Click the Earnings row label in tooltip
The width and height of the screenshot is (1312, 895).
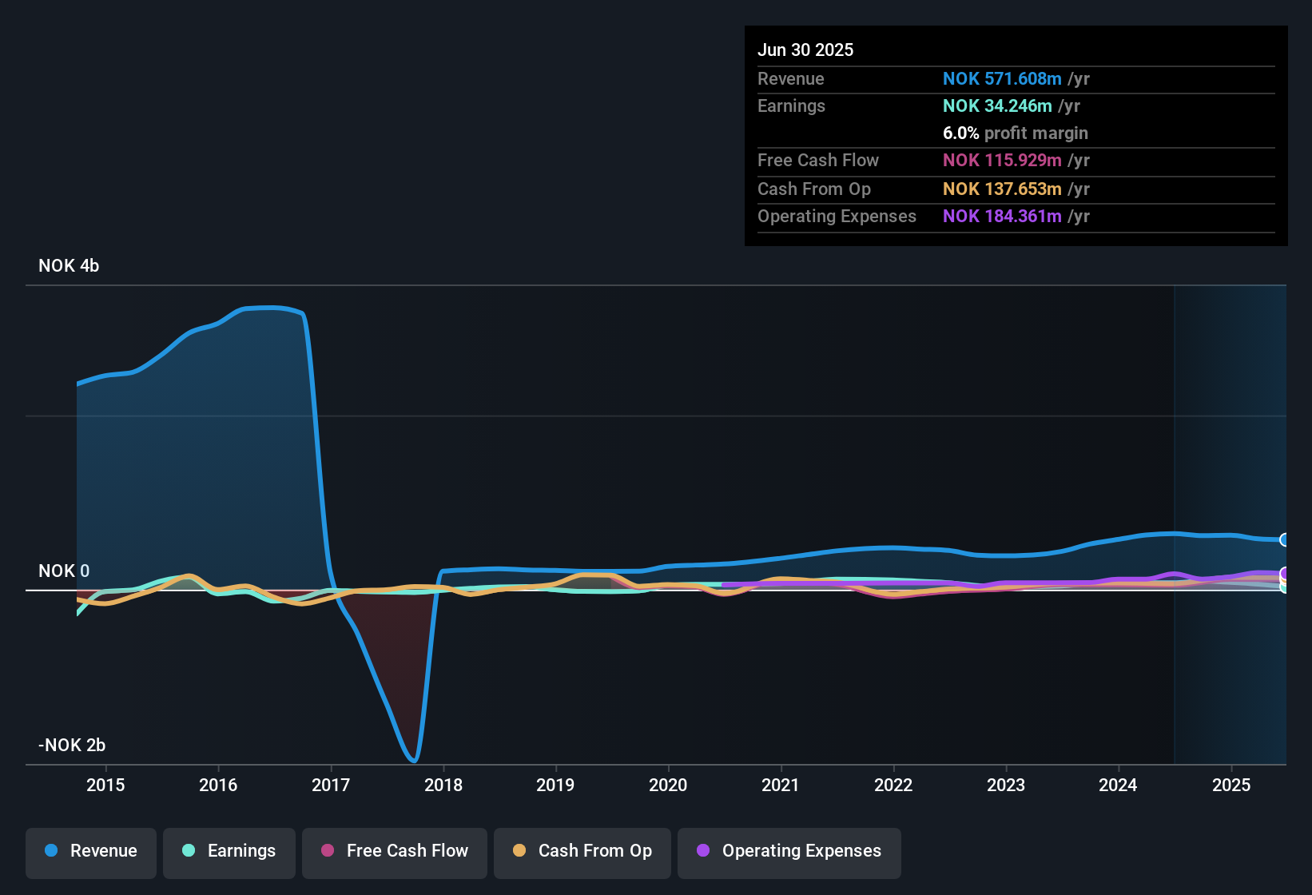pos(791,105)
